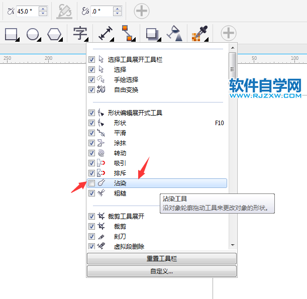Select the Color Eyedropper tool icon
The image size is (307, 299).
point(199,33)
